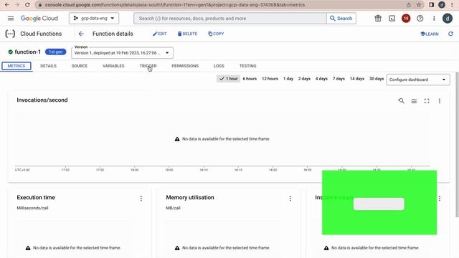Click the Copy function button
The image size is (459, 258).
pyautogui.click(x=216, y=34)
